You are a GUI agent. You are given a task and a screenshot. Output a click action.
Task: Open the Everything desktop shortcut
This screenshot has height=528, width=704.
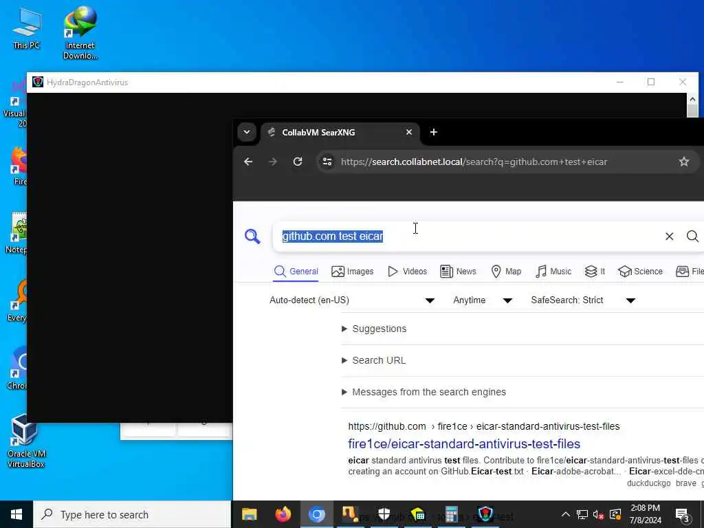tap(17, 301)
